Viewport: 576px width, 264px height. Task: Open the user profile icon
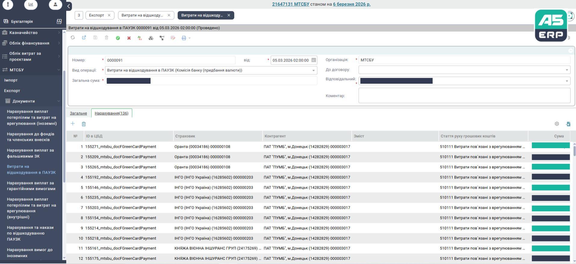click(x=55, y=5)
